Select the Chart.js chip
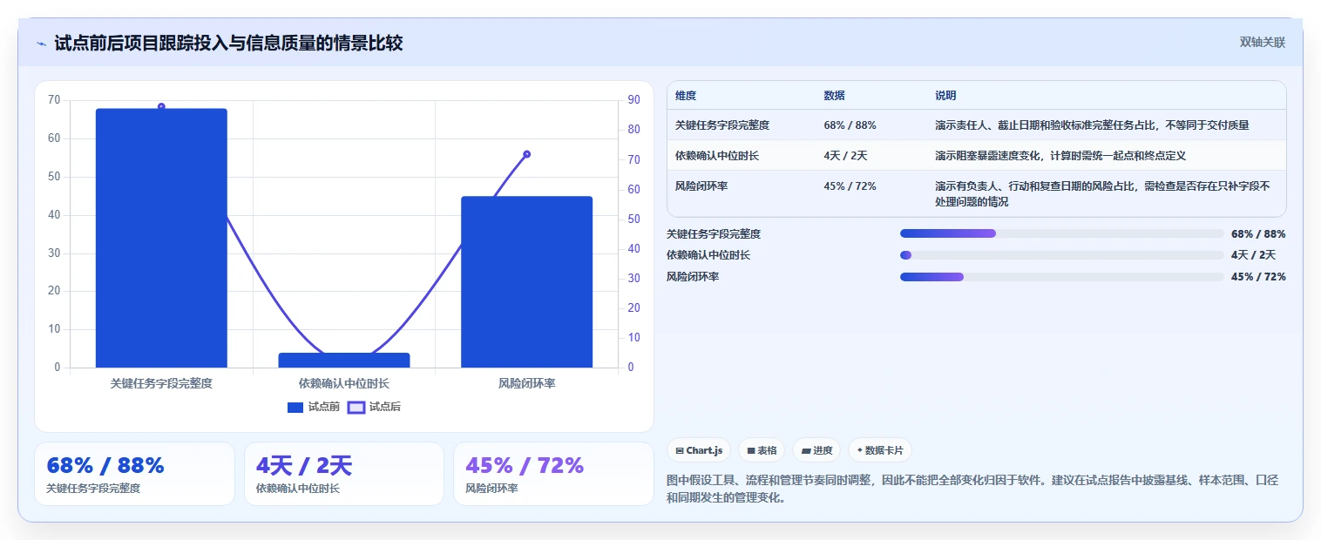The width and height of the screenshot is (1321, 540). pos(699,450)
